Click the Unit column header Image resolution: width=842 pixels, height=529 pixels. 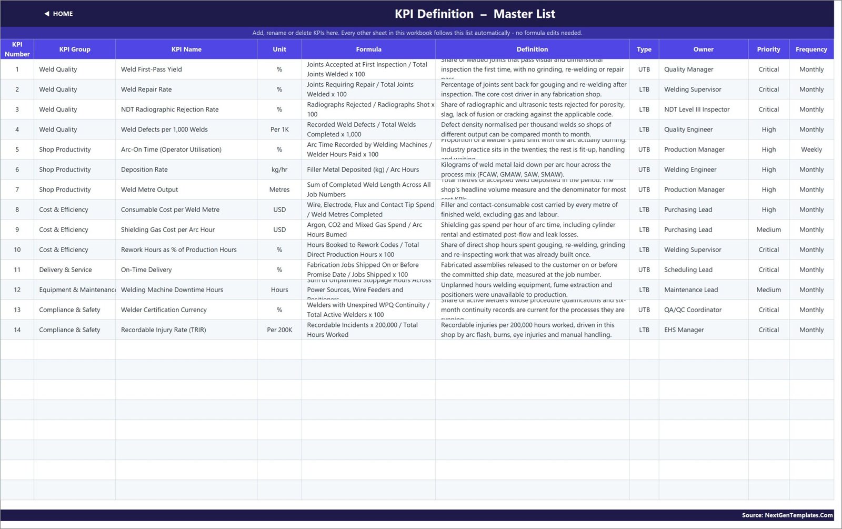(279, 49)
